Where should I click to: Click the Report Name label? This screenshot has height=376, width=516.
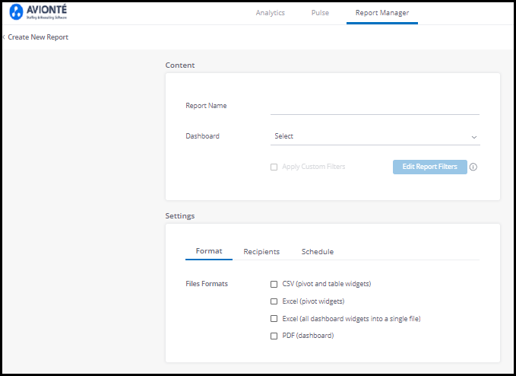tap(206, 106)
